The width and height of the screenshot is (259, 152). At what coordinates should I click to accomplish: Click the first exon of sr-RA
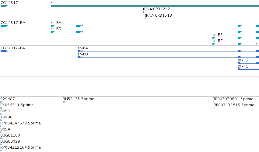pos(53,26)
